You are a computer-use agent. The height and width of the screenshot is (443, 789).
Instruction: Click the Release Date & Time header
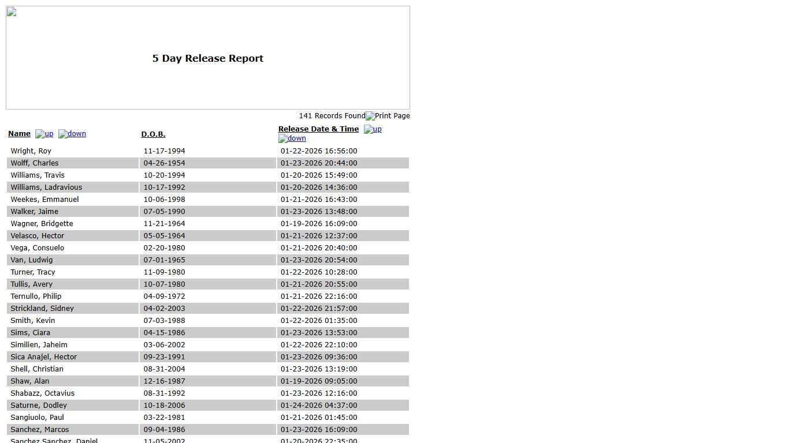318,129
